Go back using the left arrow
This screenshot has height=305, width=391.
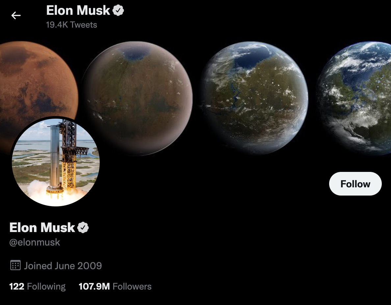(16, 15)
